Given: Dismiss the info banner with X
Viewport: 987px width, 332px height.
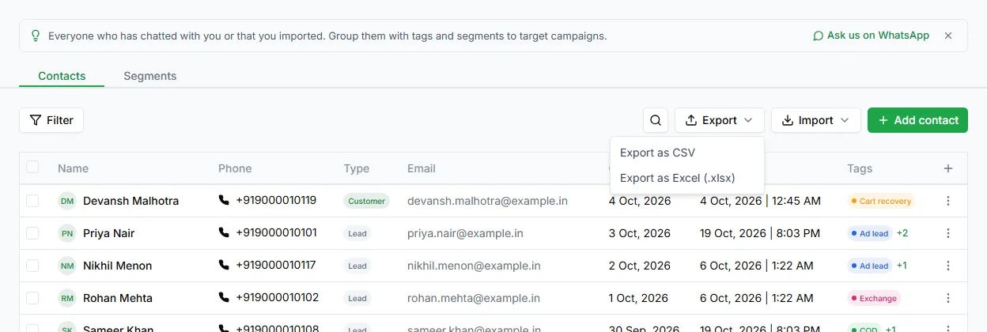Looking at the screenshot, I should (x=948, y=36).
